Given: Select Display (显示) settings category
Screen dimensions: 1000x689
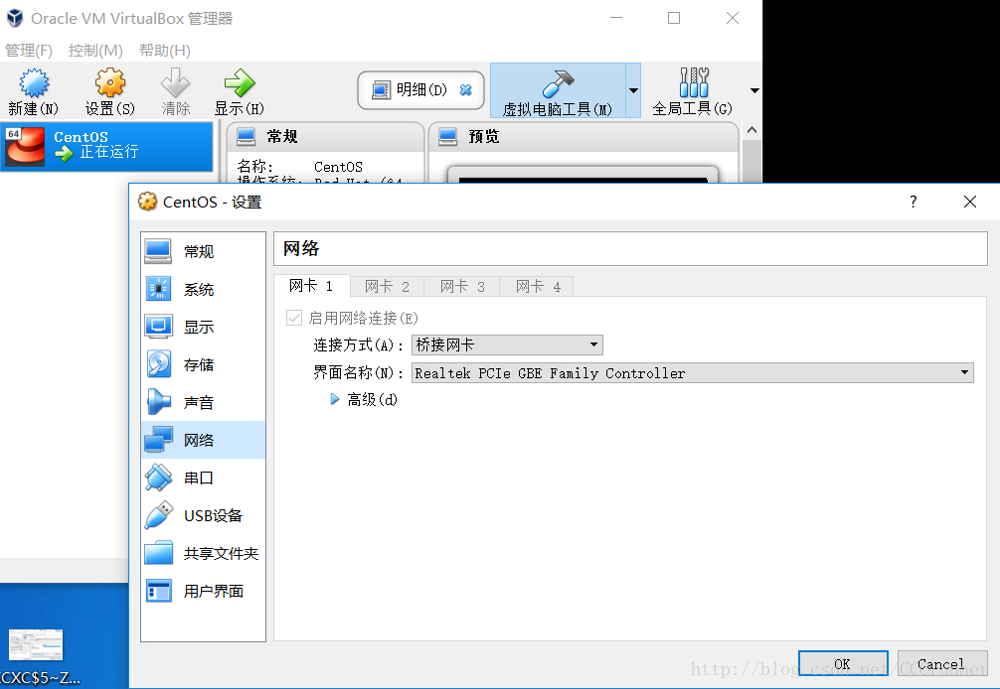Looking at the screenshot, I should tap(203, 327).
